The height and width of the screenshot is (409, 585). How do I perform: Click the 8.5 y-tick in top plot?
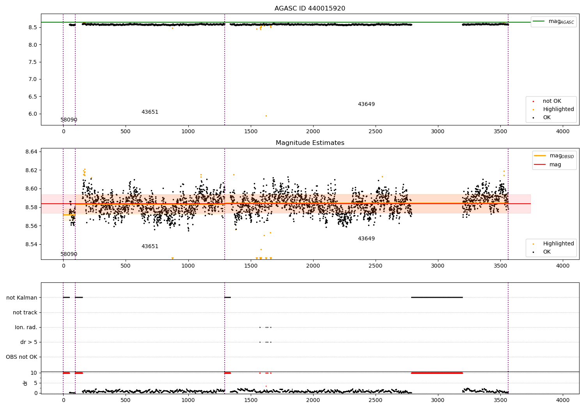[32, 27]
